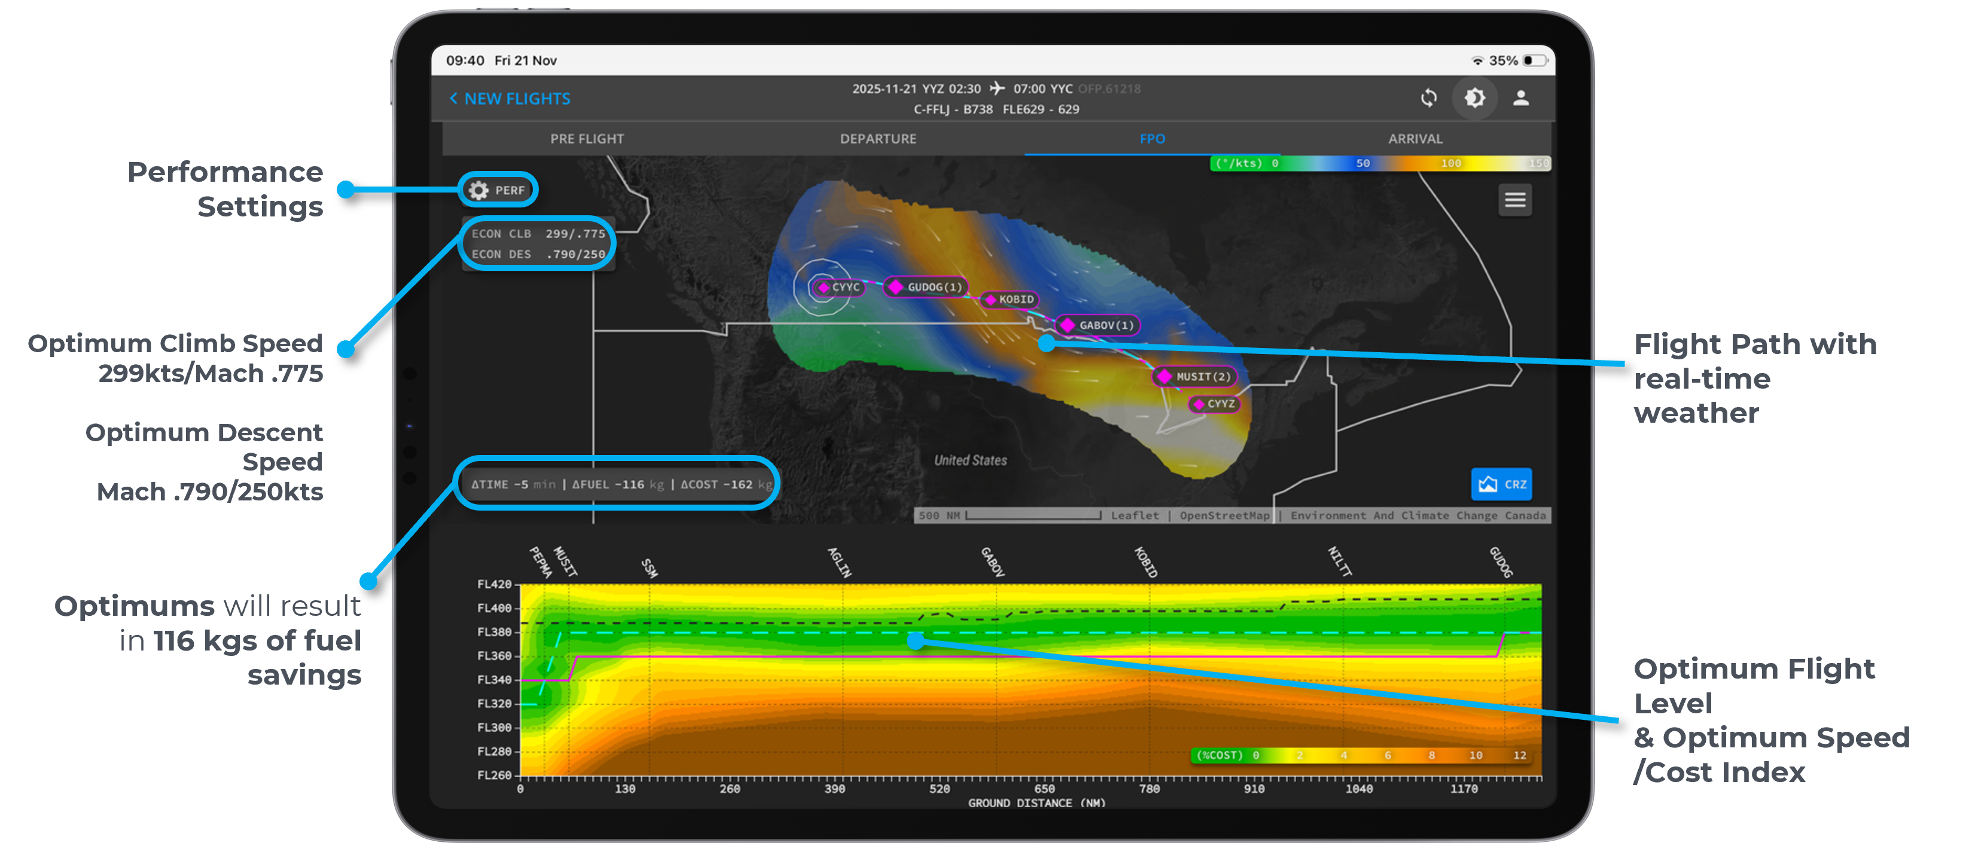Open the OpenStreetMap attribution link
Viewport: 1972px width, 852px height.
pos(1224,516)
